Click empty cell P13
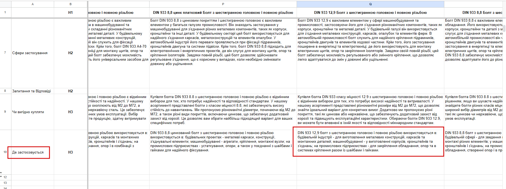This screenshot has width=506, height=189. [x=223, y=183]
